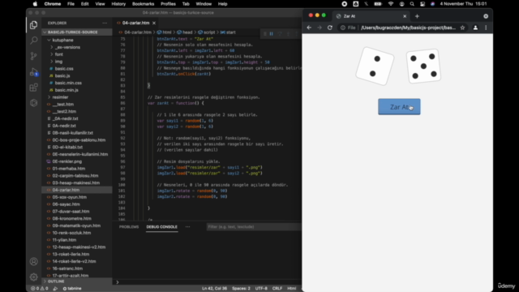Screen dimensions: 519x292
Task: Open the Chrome menu in the menu bar
Action: point(52,4)
